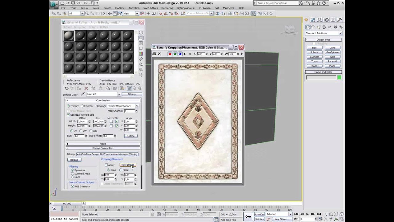
Task: Open the Graph Editors menu
Action: [150, 8]
